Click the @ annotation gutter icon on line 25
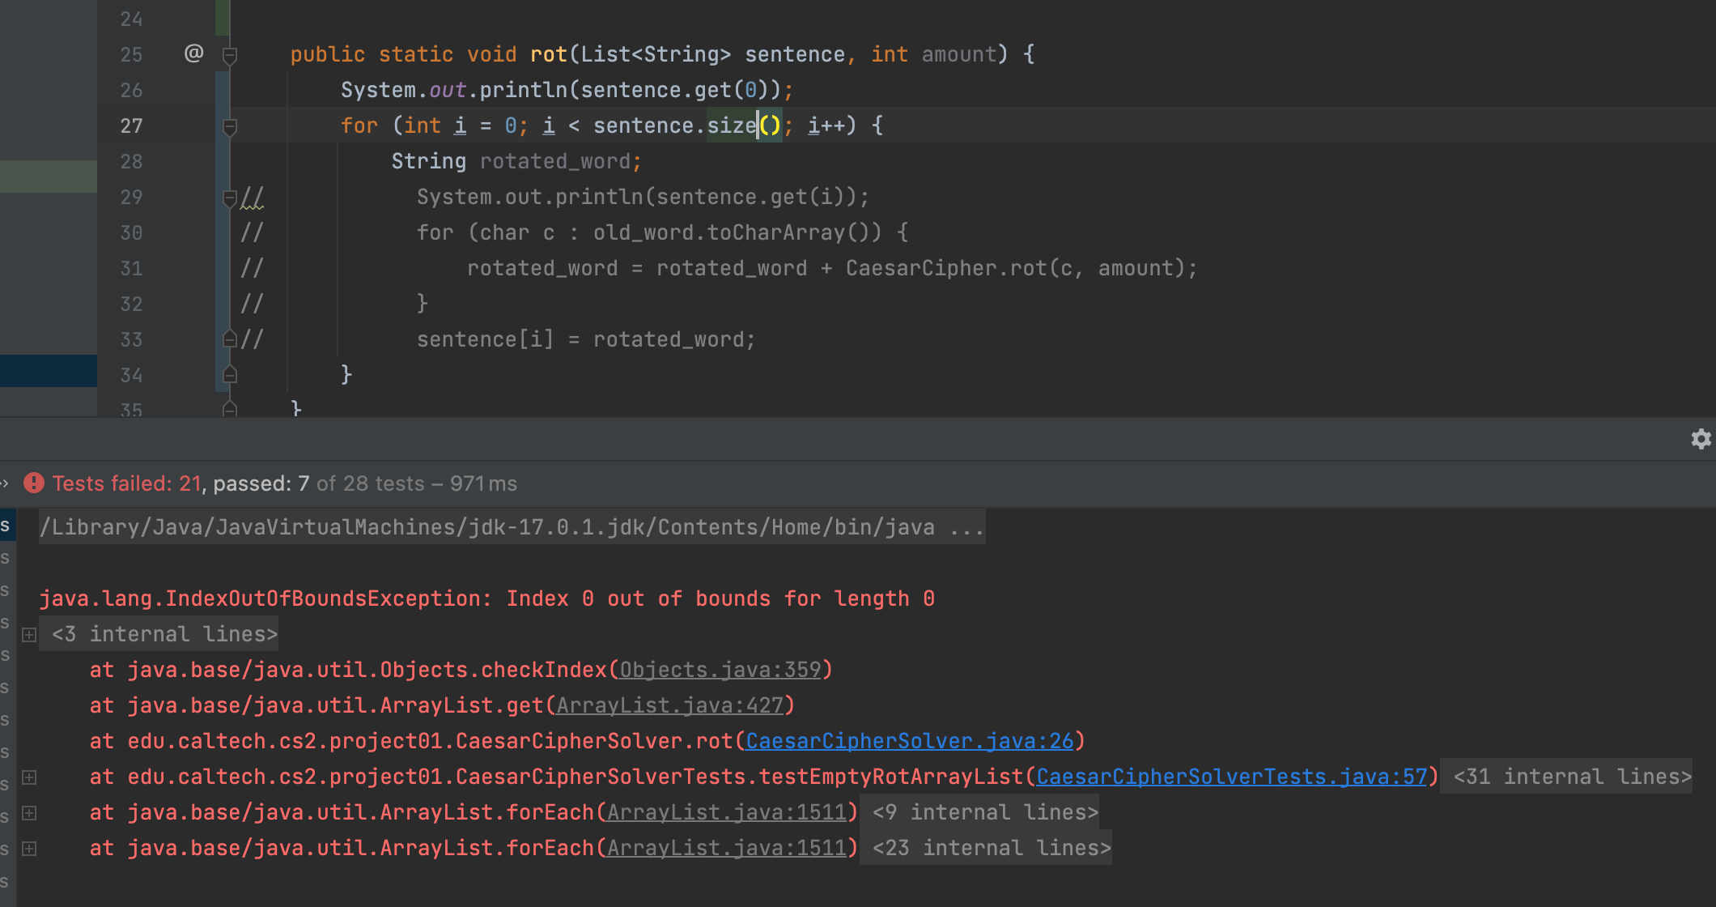This screenshot has width=1716, height=907. pyautogui.click(x=193, y=53)
